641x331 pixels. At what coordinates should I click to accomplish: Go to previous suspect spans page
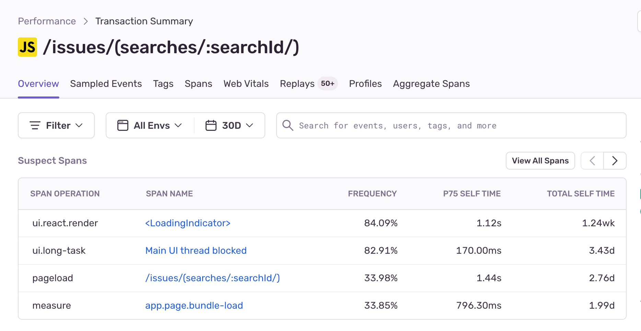click(592, 161)
